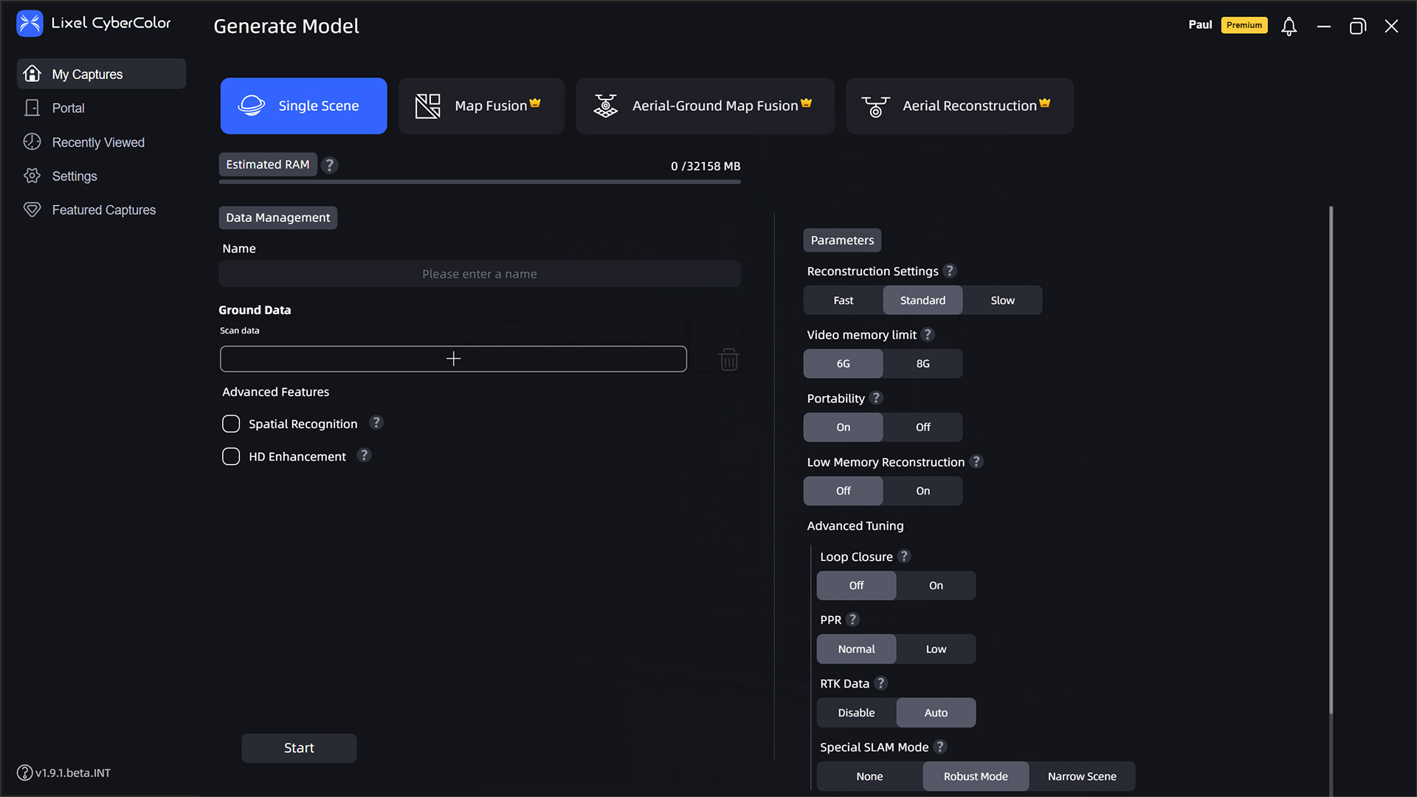Image resolution: width=1417 pixels, height=797 pixels.
Task: Click help icon next to Spatial Recognition
Action: (x=376, y=423)
